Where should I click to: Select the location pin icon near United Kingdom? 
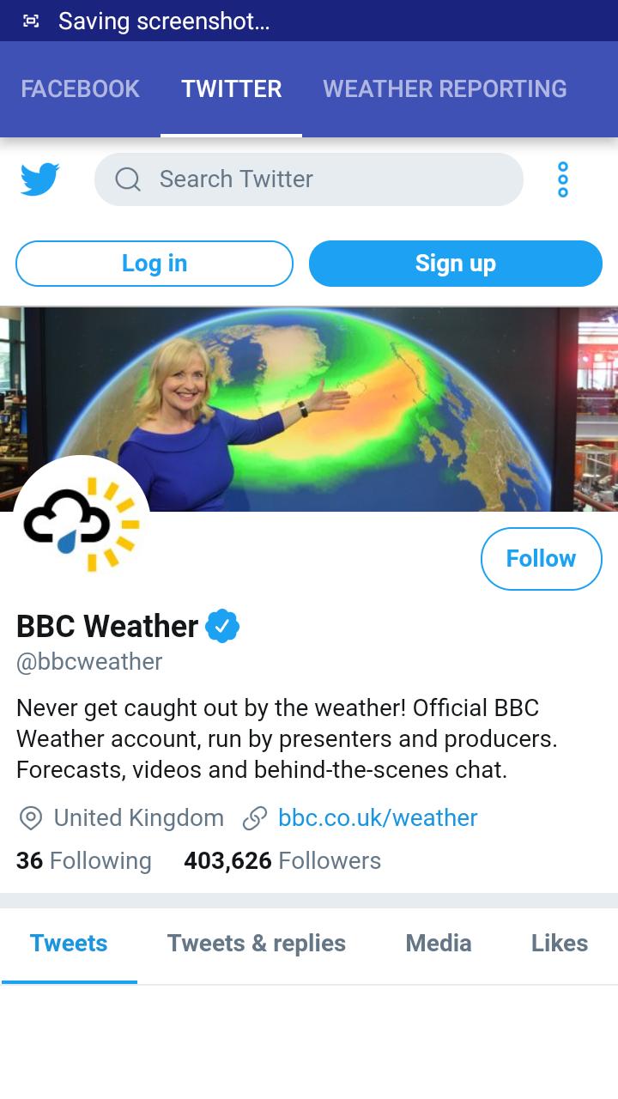point(30,818)
